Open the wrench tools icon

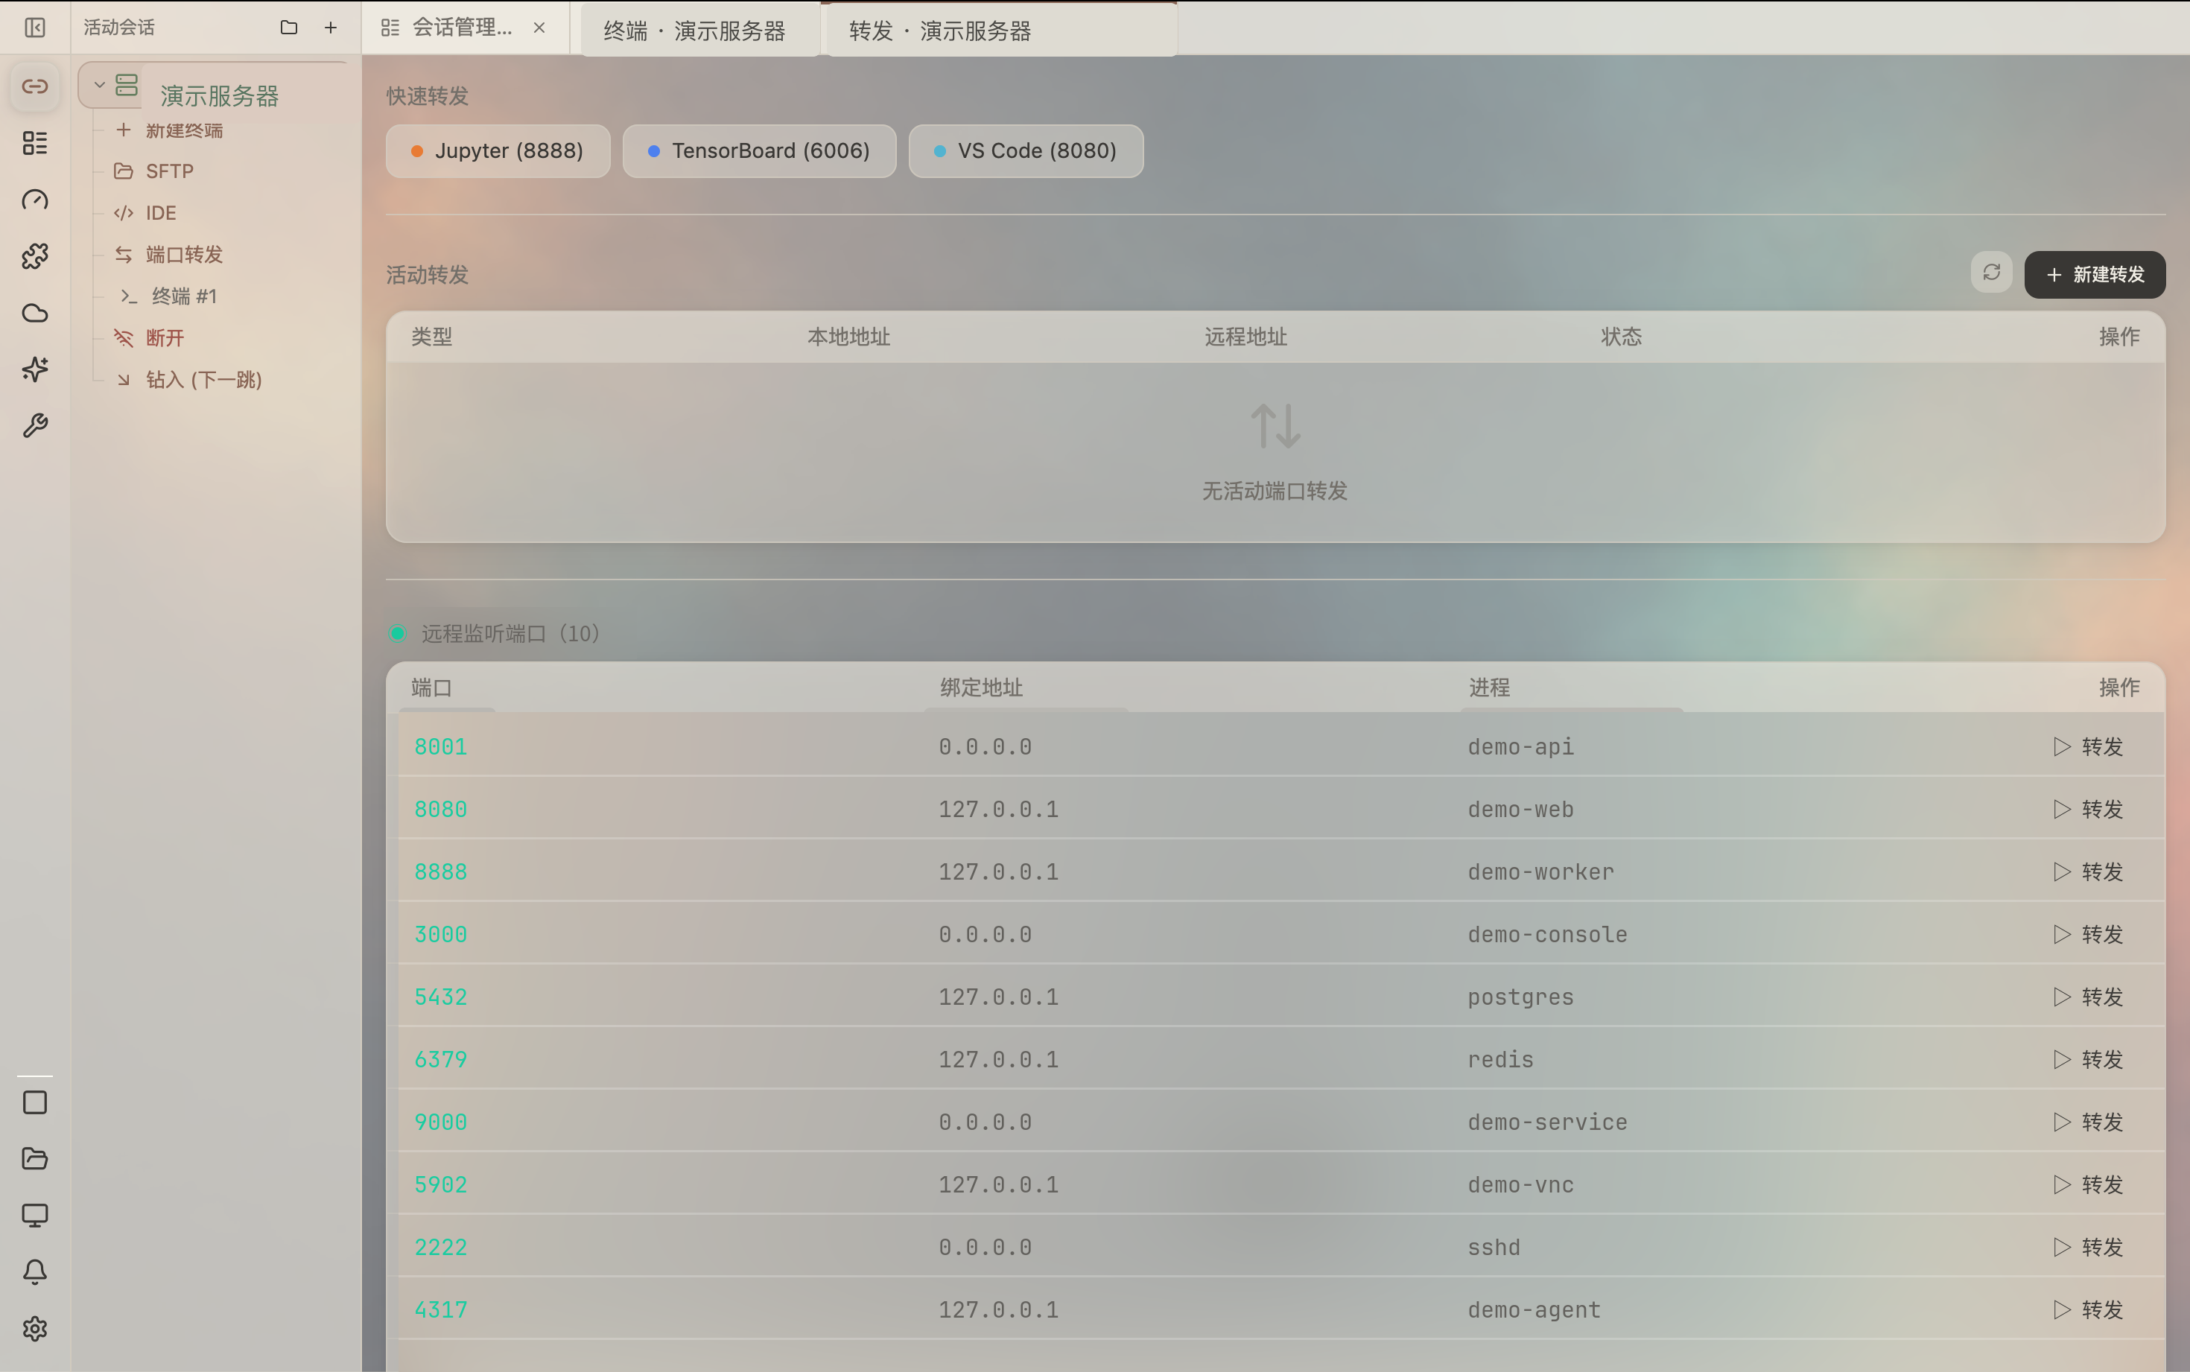(x=34, y=425)
